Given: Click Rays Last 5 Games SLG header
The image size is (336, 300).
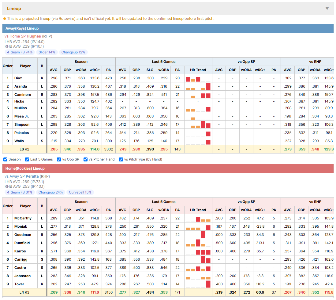Looking at the screenshot, I should 150,70.
